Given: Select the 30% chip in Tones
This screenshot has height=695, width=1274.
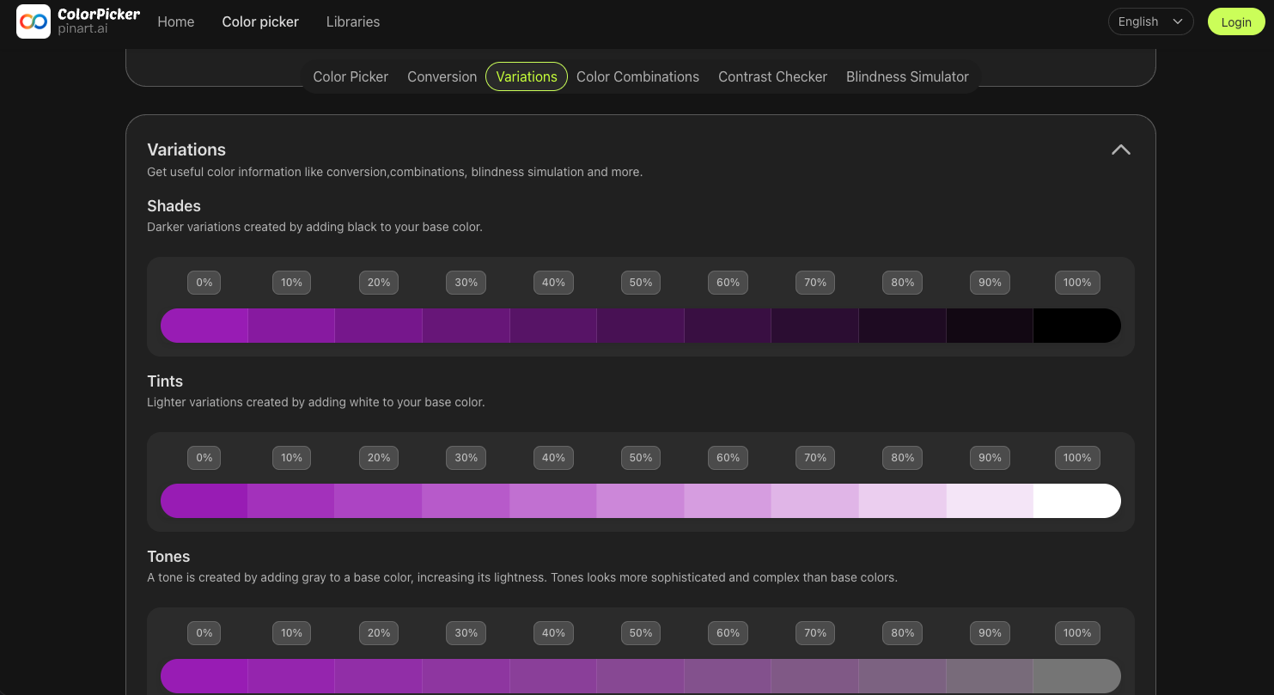Looking at the screenshot, I should tap(466, 632).
